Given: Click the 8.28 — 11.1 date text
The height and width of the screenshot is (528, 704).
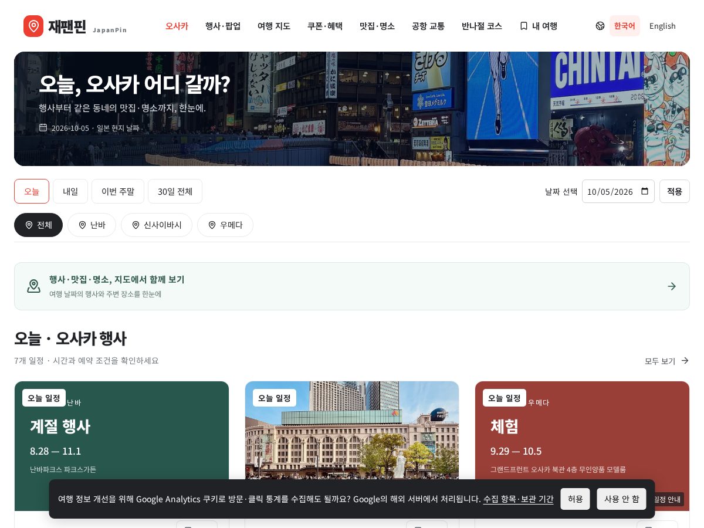Looking at the screenshot, I should (x=56, y=451).
